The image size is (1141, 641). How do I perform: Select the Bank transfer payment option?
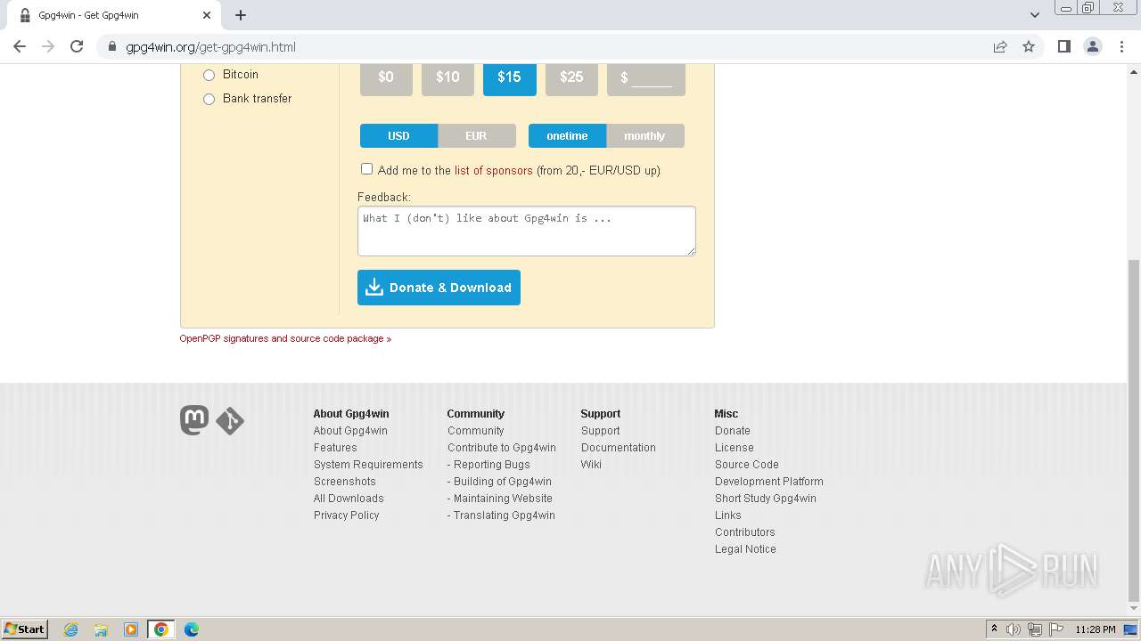pyautogui.click(x=209, y=99)
